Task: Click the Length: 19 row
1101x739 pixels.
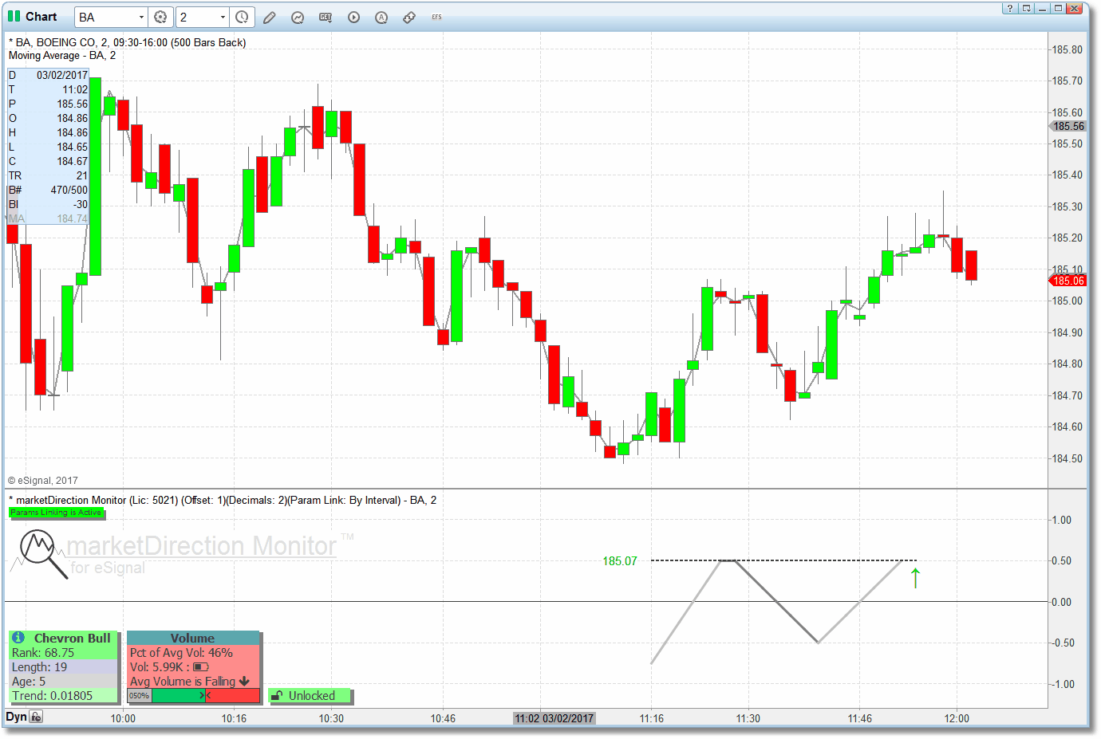Action: (64, 667)
